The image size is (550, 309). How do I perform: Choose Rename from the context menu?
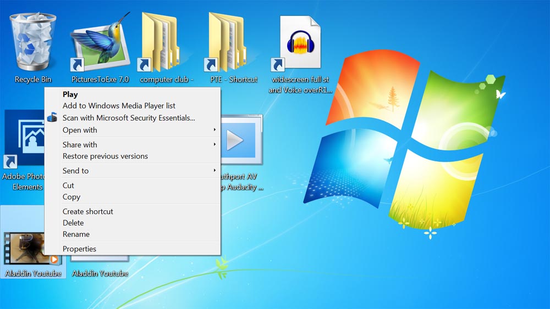pyautogui.click(x=133, y=234)
